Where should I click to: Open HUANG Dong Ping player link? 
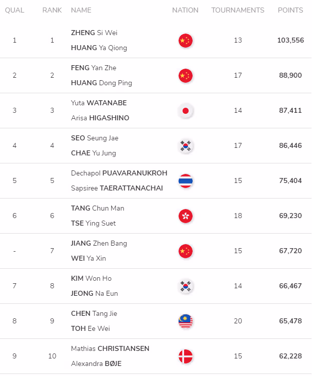tap(101, 83)
